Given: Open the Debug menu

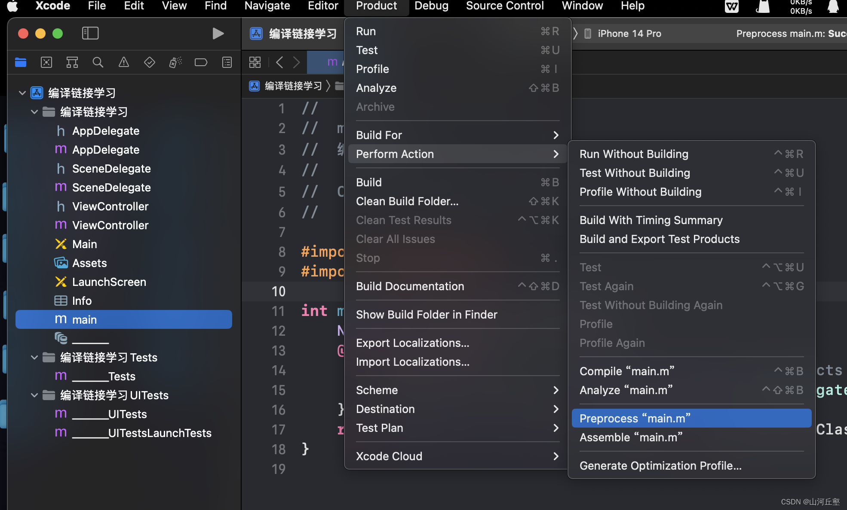Looking at the screenshot, I should point(431,6).
